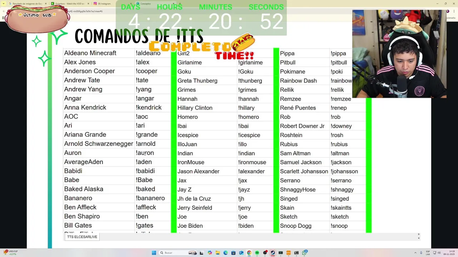
Task: Close the Dylantero Kick tab
Action: pyautogui.click(x=88, y=4)
